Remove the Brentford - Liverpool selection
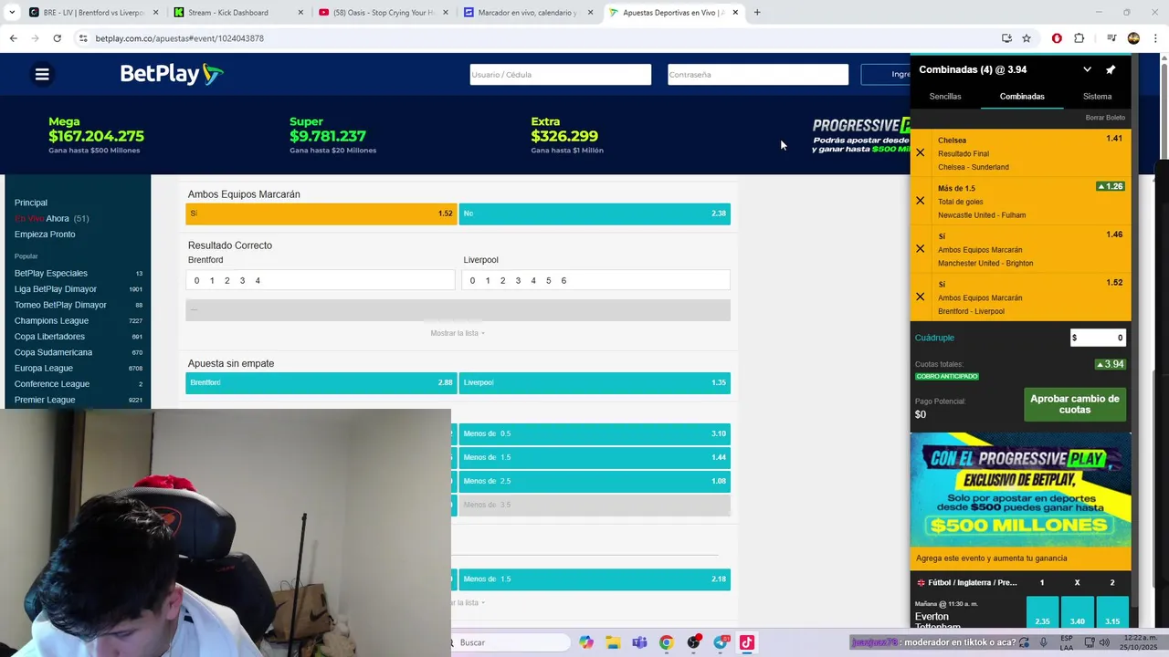This screenshot has height=657, width=1169. click(920, 297)
